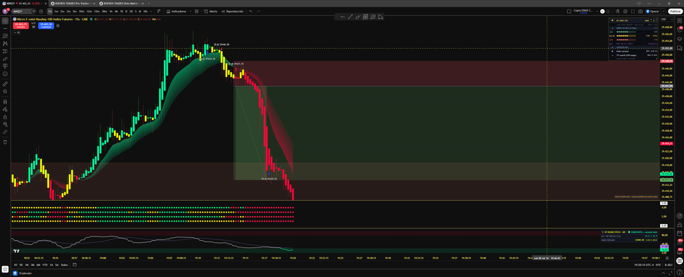
Task: Switch to BUENOS TRADES Pro Tracker tab
Action: [x=72, y=3]
